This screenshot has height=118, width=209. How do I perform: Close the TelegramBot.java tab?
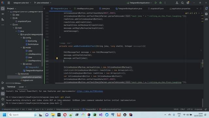70,9
